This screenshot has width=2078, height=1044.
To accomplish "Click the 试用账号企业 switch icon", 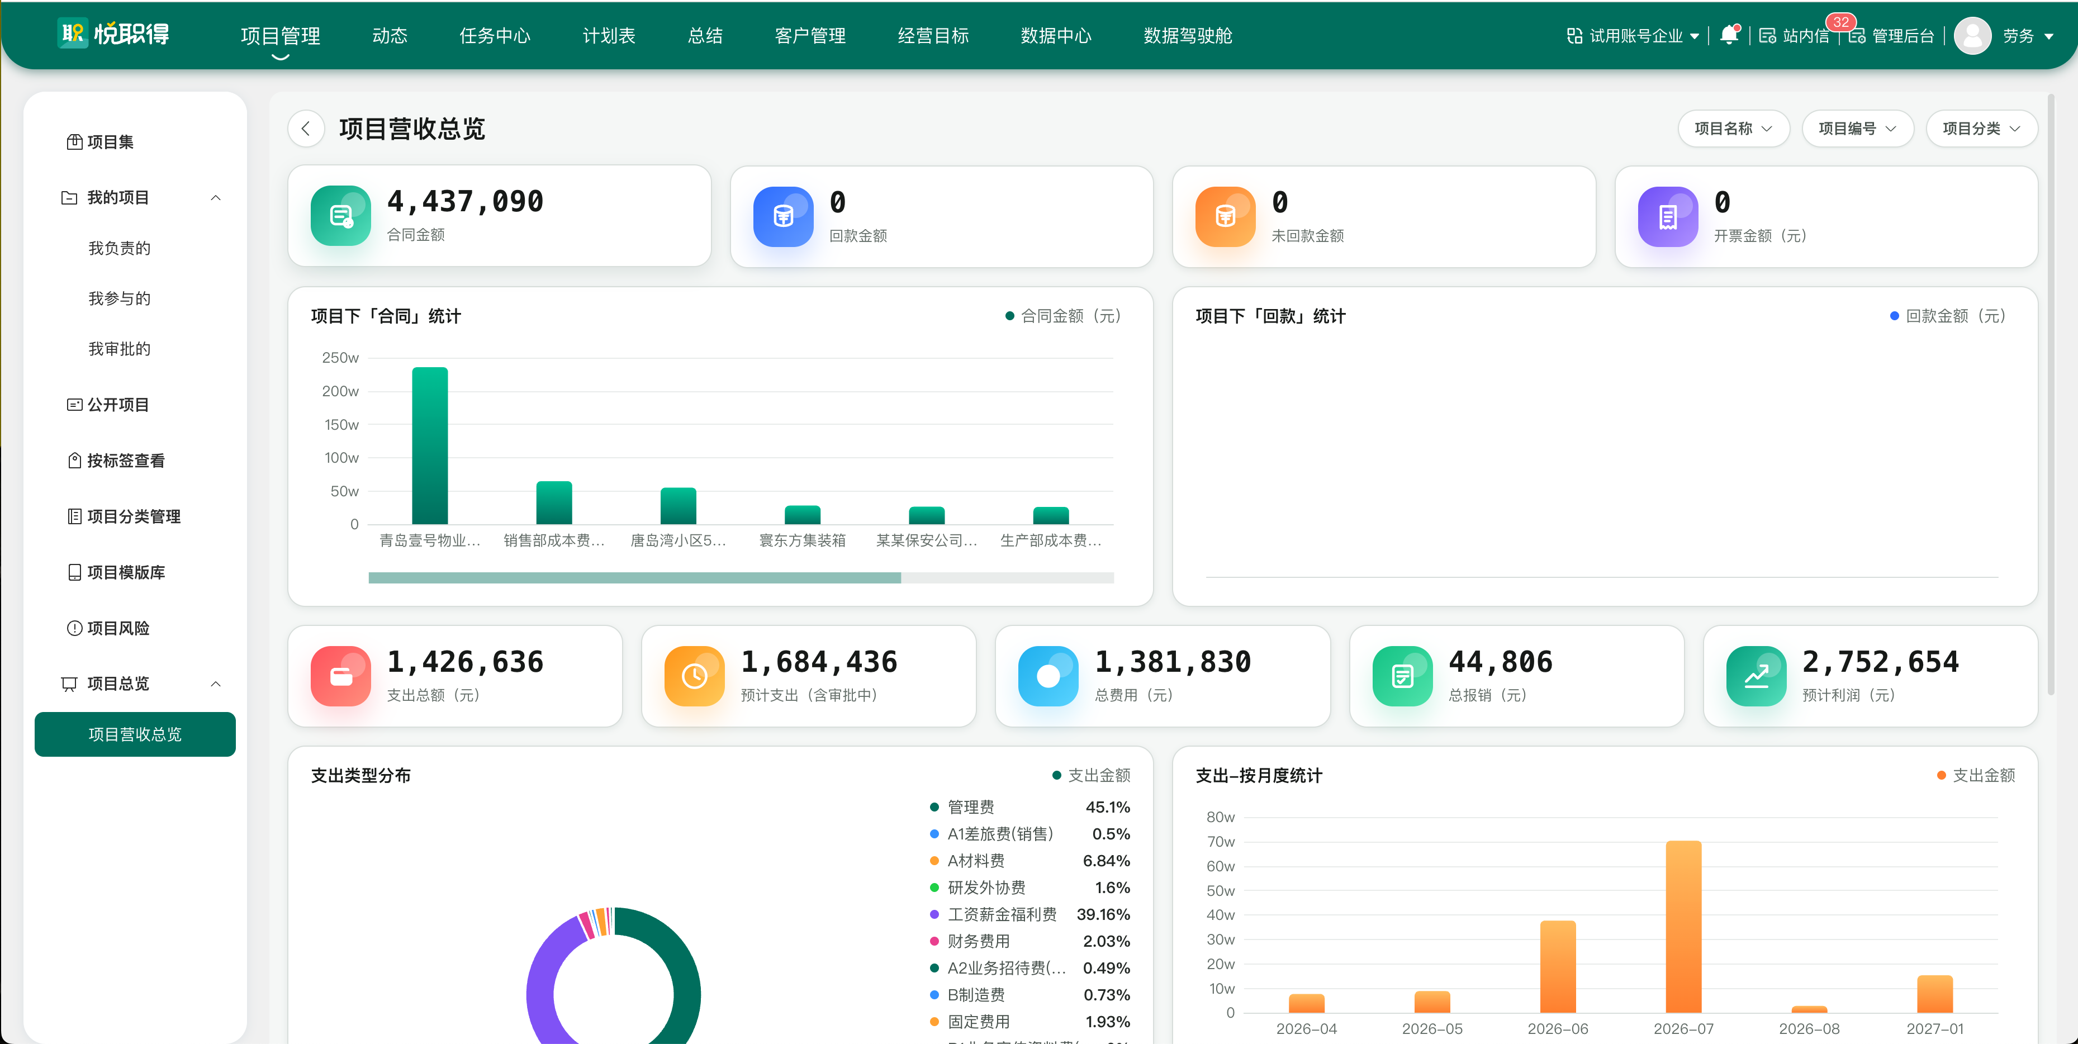I will coord(1574,36).
